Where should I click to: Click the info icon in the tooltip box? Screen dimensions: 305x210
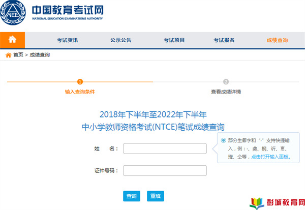point(223,140)
